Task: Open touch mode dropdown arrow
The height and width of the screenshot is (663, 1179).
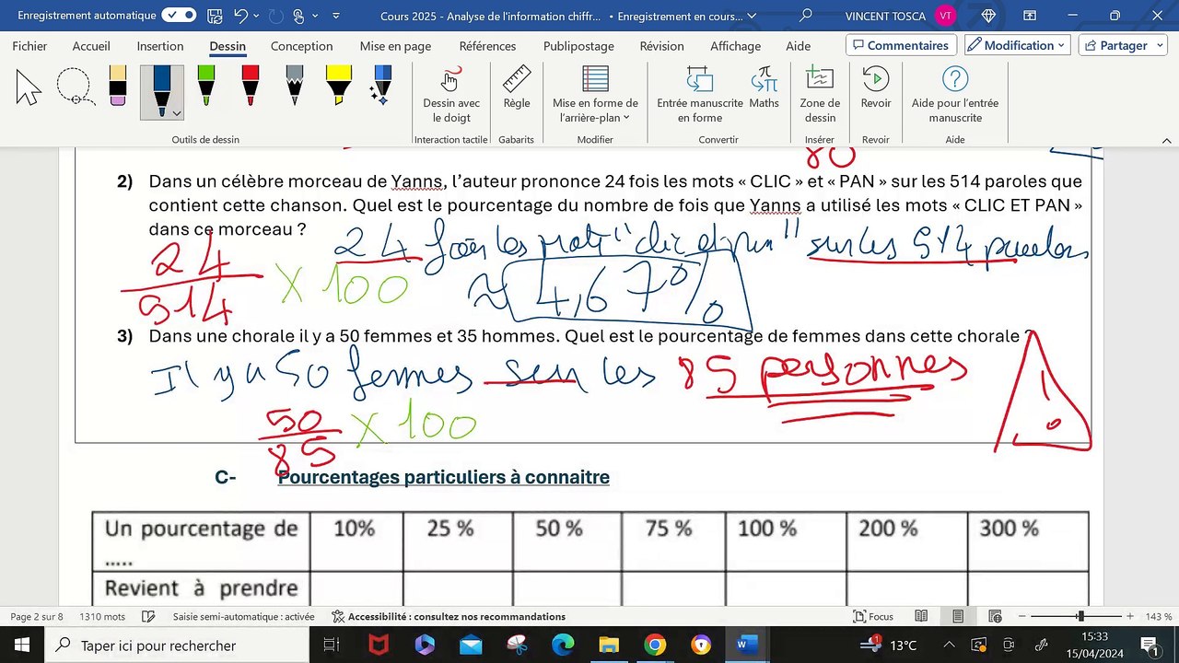Action: tap(315, 16)
